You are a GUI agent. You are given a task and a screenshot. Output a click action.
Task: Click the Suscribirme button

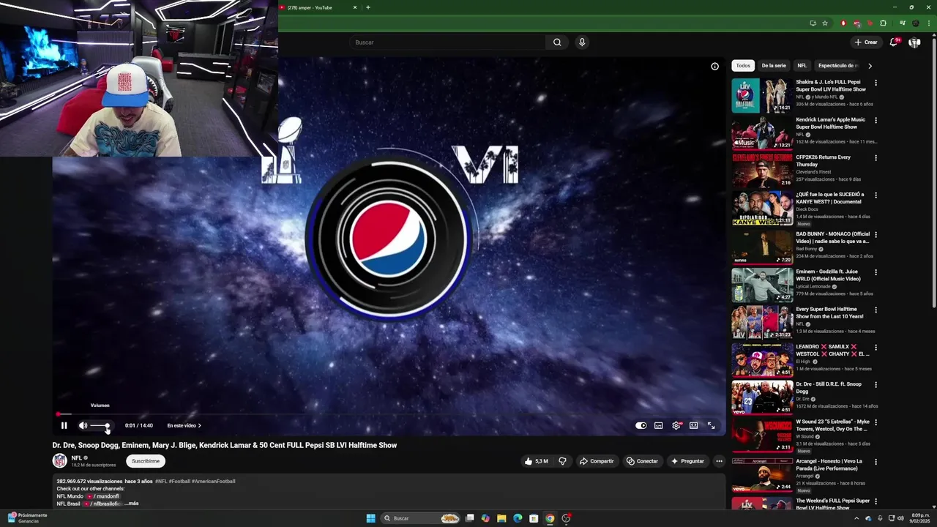point(146,461)
